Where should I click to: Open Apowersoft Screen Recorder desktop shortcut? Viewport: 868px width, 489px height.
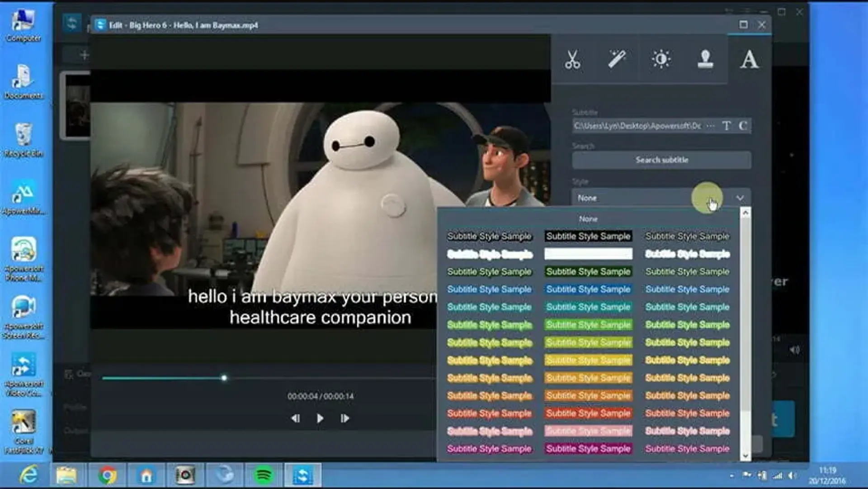23,317
